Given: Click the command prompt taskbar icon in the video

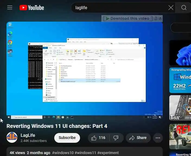Looking at the screenshot, I should tap(72, 117).
